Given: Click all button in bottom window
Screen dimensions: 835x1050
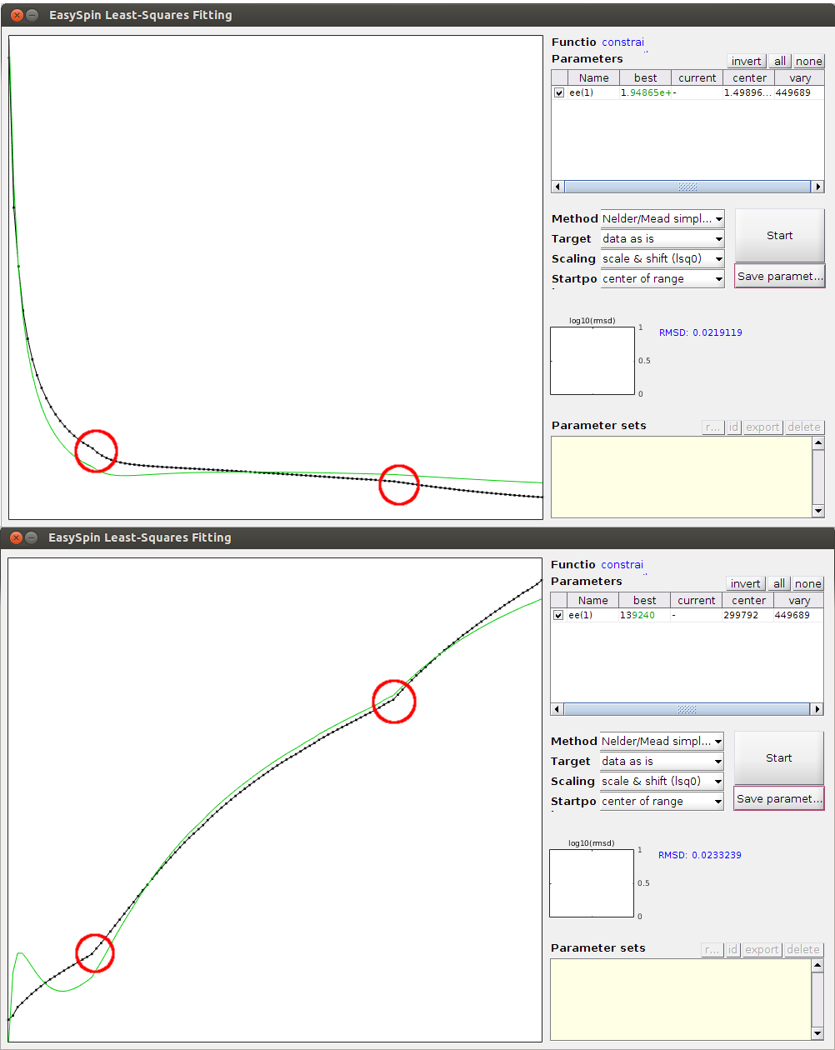Looking at the screenshot, I should [779, 584].
